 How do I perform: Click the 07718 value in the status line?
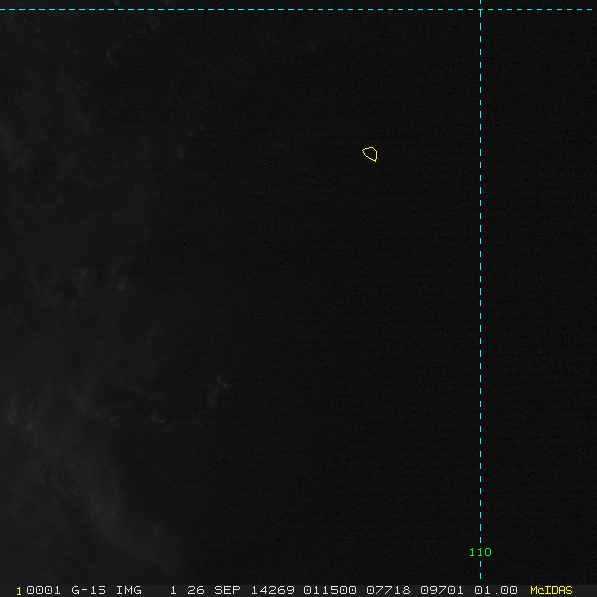coord(388,590)
